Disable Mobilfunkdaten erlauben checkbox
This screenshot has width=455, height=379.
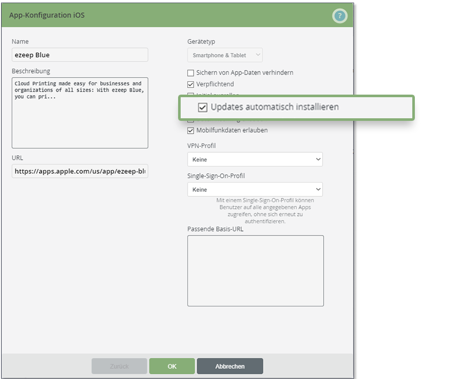[x=190, y=131]
